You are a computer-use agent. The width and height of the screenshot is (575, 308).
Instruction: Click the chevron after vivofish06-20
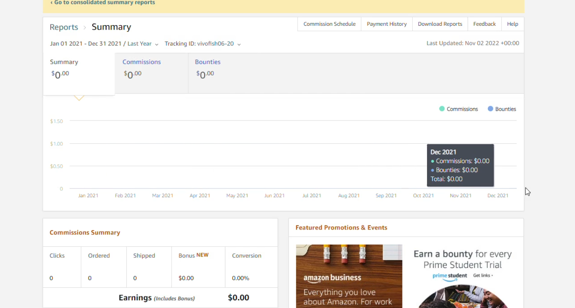[x=239, y=44]
